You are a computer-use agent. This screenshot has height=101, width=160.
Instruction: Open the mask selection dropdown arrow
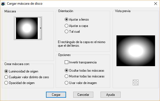(x=40, y=28)
